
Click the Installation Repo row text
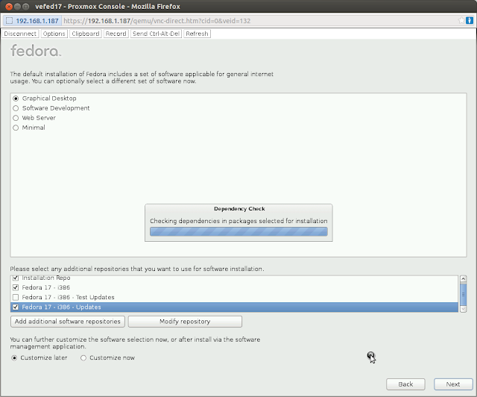coord(46,278)
